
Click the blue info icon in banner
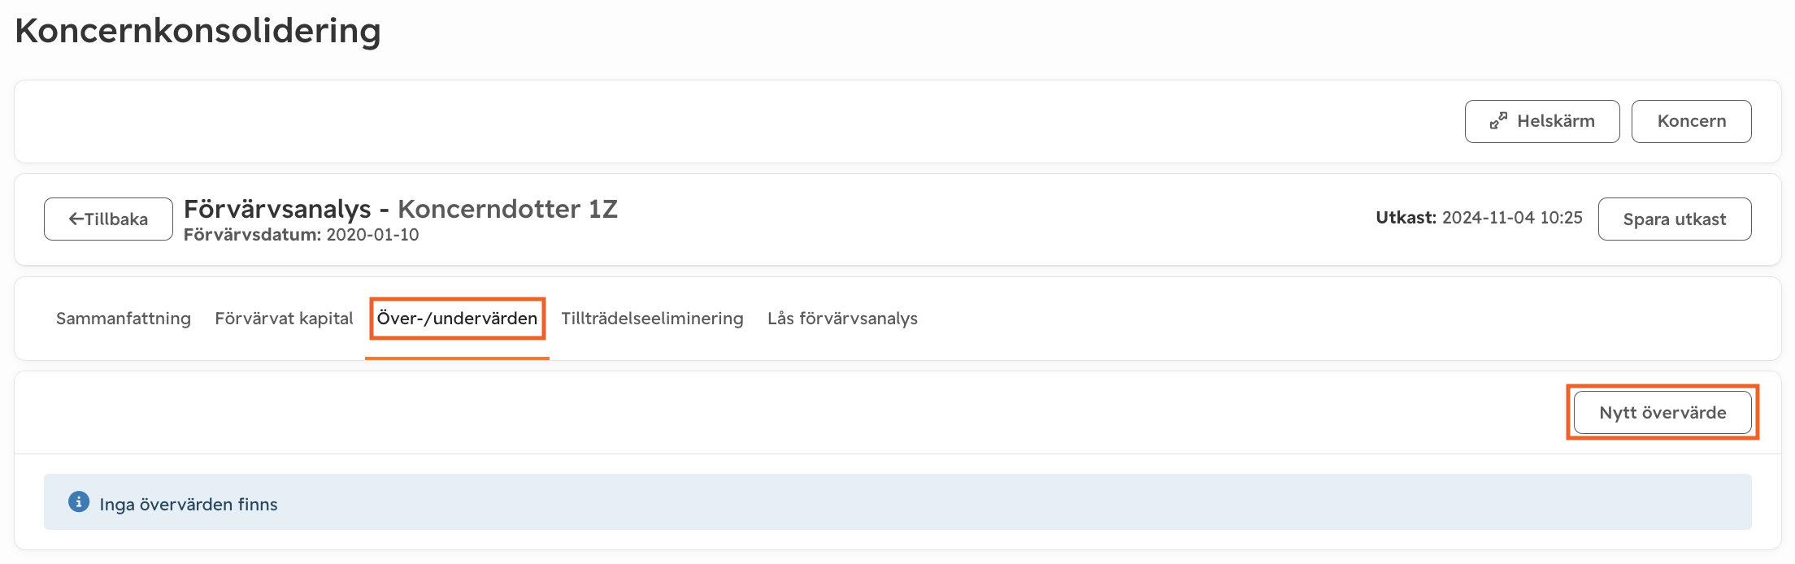79,502
